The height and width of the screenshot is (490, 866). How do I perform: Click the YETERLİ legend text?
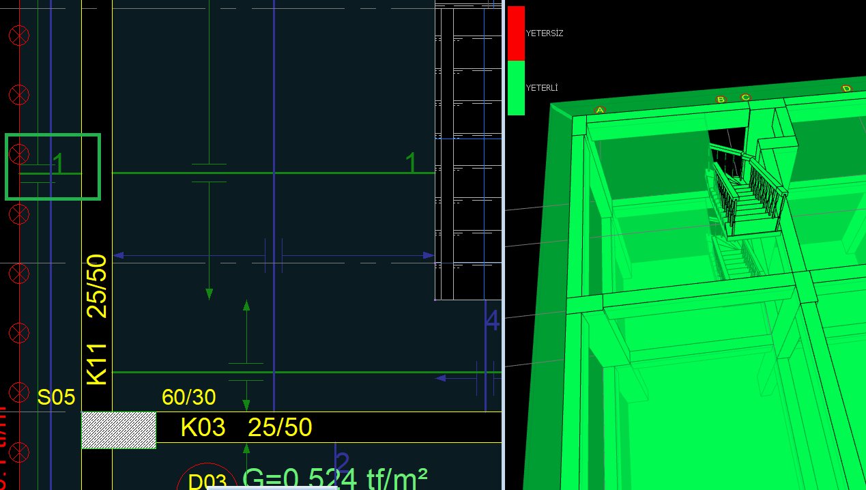[543, 88]
